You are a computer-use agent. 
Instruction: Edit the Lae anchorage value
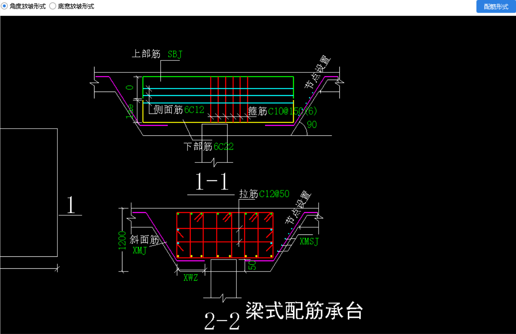[130, 111]
